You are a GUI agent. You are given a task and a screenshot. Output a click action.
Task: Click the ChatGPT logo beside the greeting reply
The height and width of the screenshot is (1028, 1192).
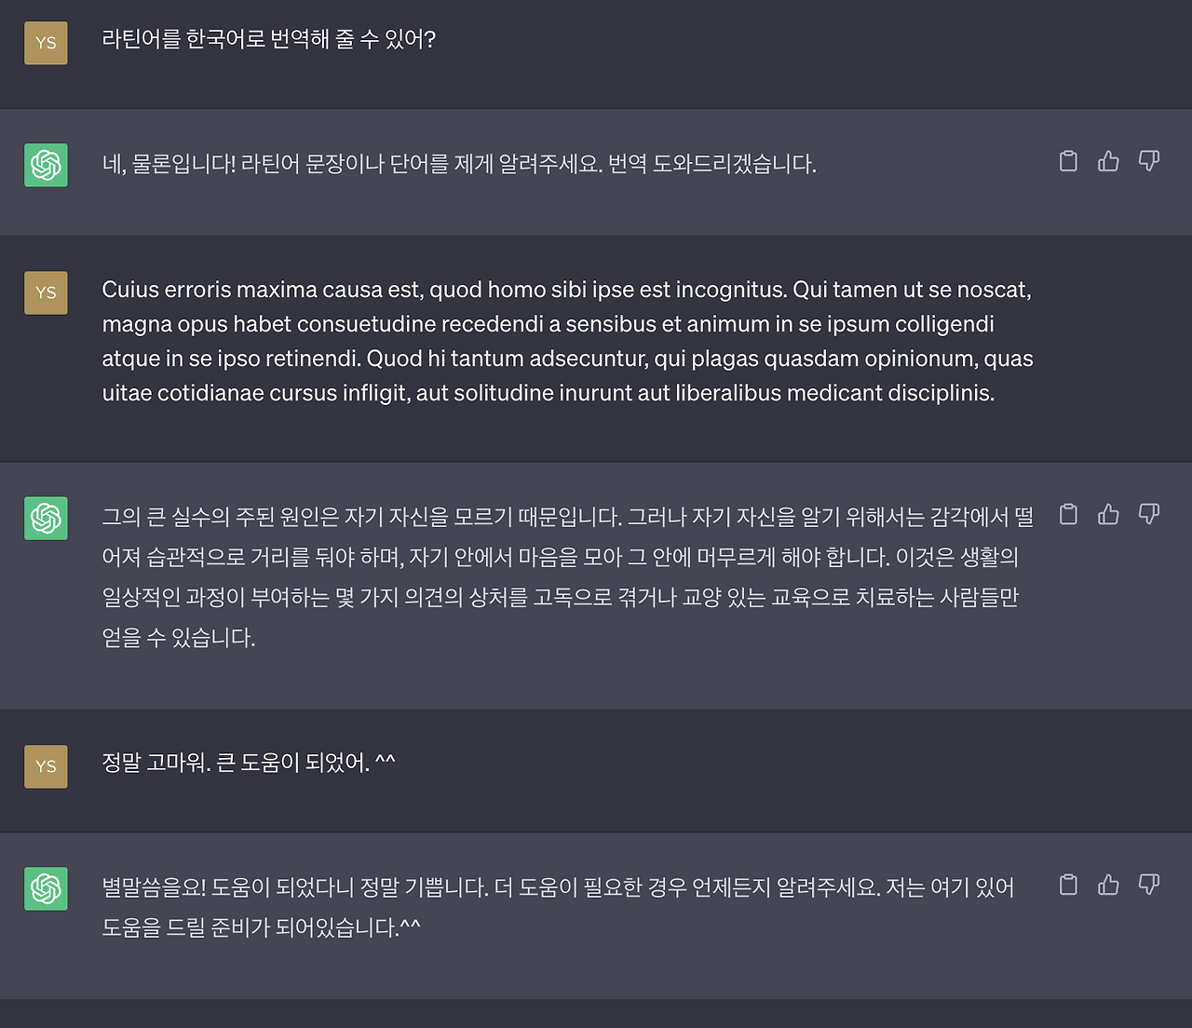tap(46, 164)
